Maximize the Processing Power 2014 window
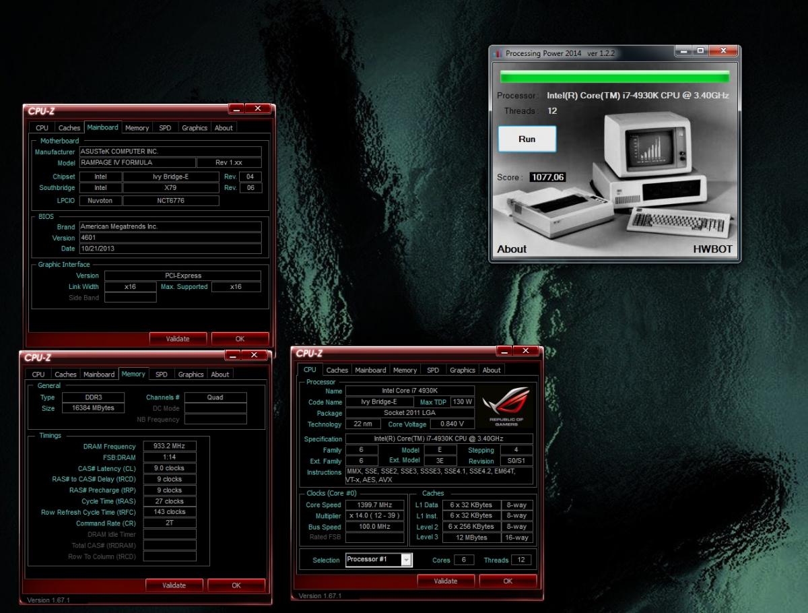 [701, 51]
